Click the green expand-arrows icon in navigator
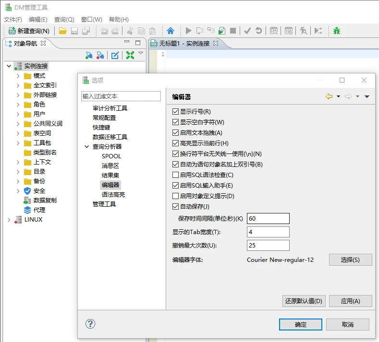This screenshot has height=342, width=379. 130,55
